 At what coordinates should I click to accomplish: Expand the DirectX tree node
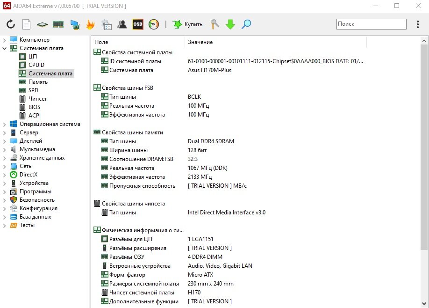tap(4, 175)
